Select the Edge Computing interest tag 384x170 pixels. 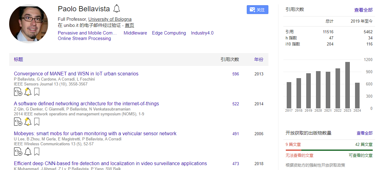169,33
